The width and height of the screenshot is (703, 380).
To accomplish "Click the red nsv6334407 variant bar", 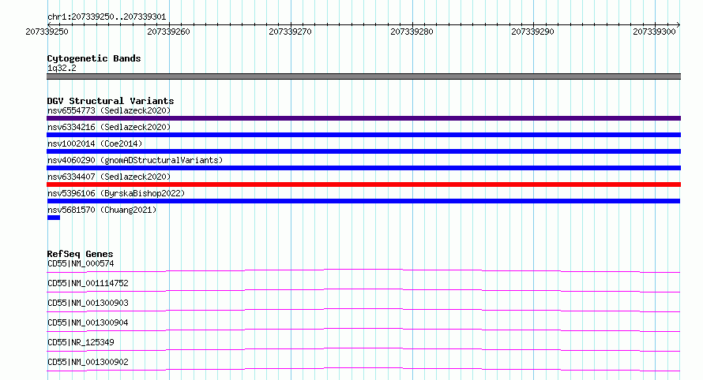I will pos(363,184).
